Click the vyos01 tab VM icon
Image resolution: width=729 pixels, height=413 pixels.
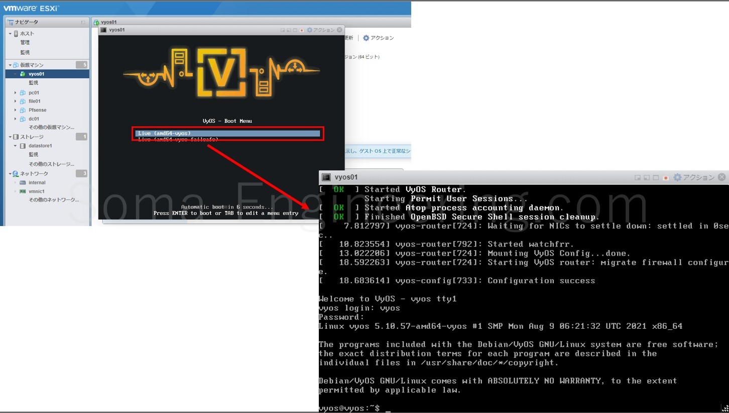97,23
